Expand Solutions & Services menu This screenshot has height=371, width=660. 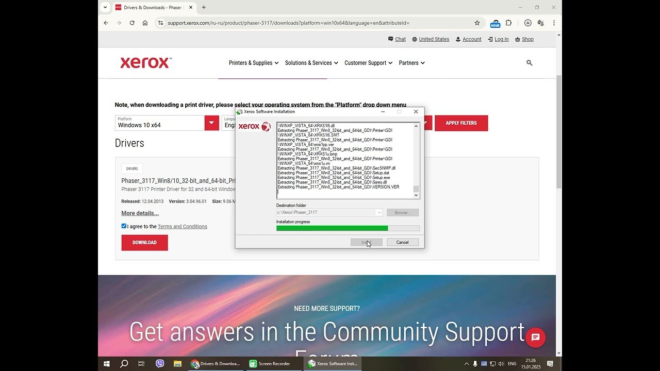[x=311, y=63]
